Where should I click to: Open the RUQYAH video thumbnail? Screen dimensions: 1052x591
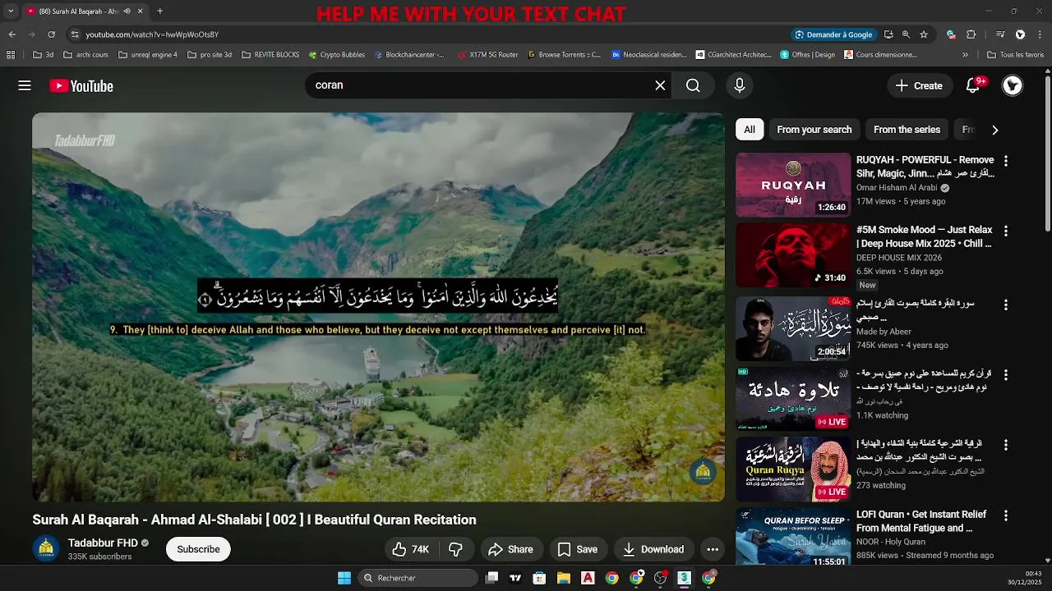coord(793,185)
